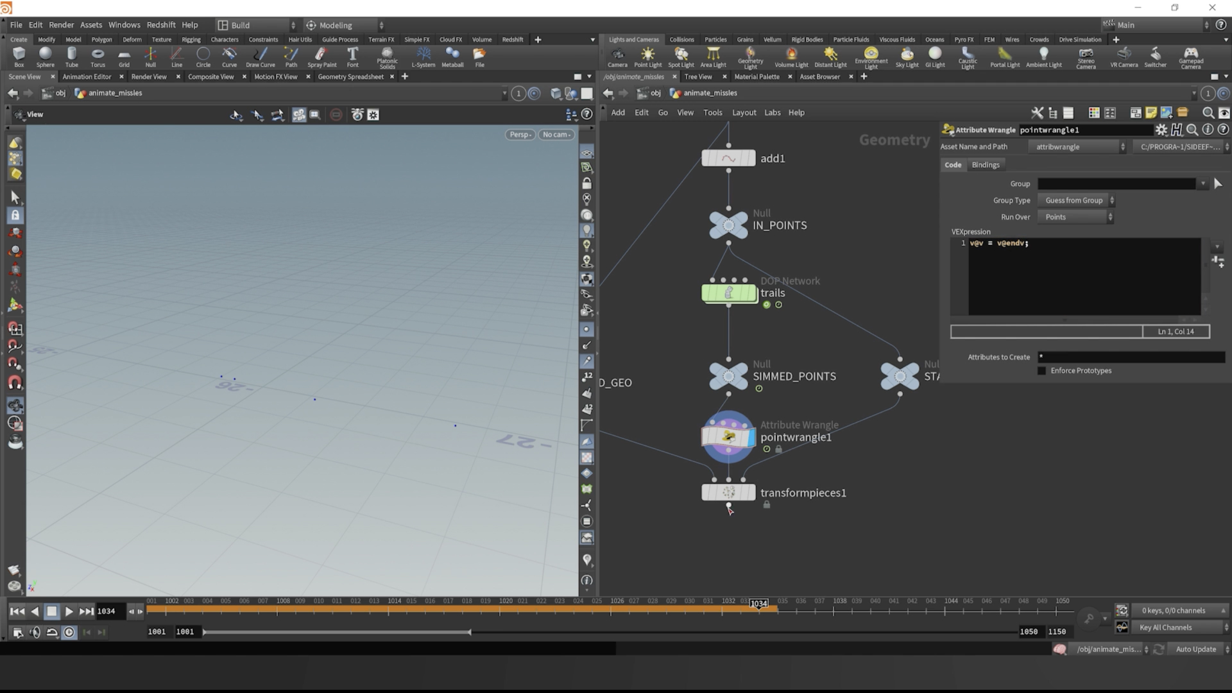Open the L-System shelf tool
Screen dimensions: 1232x693
point(423,57)
